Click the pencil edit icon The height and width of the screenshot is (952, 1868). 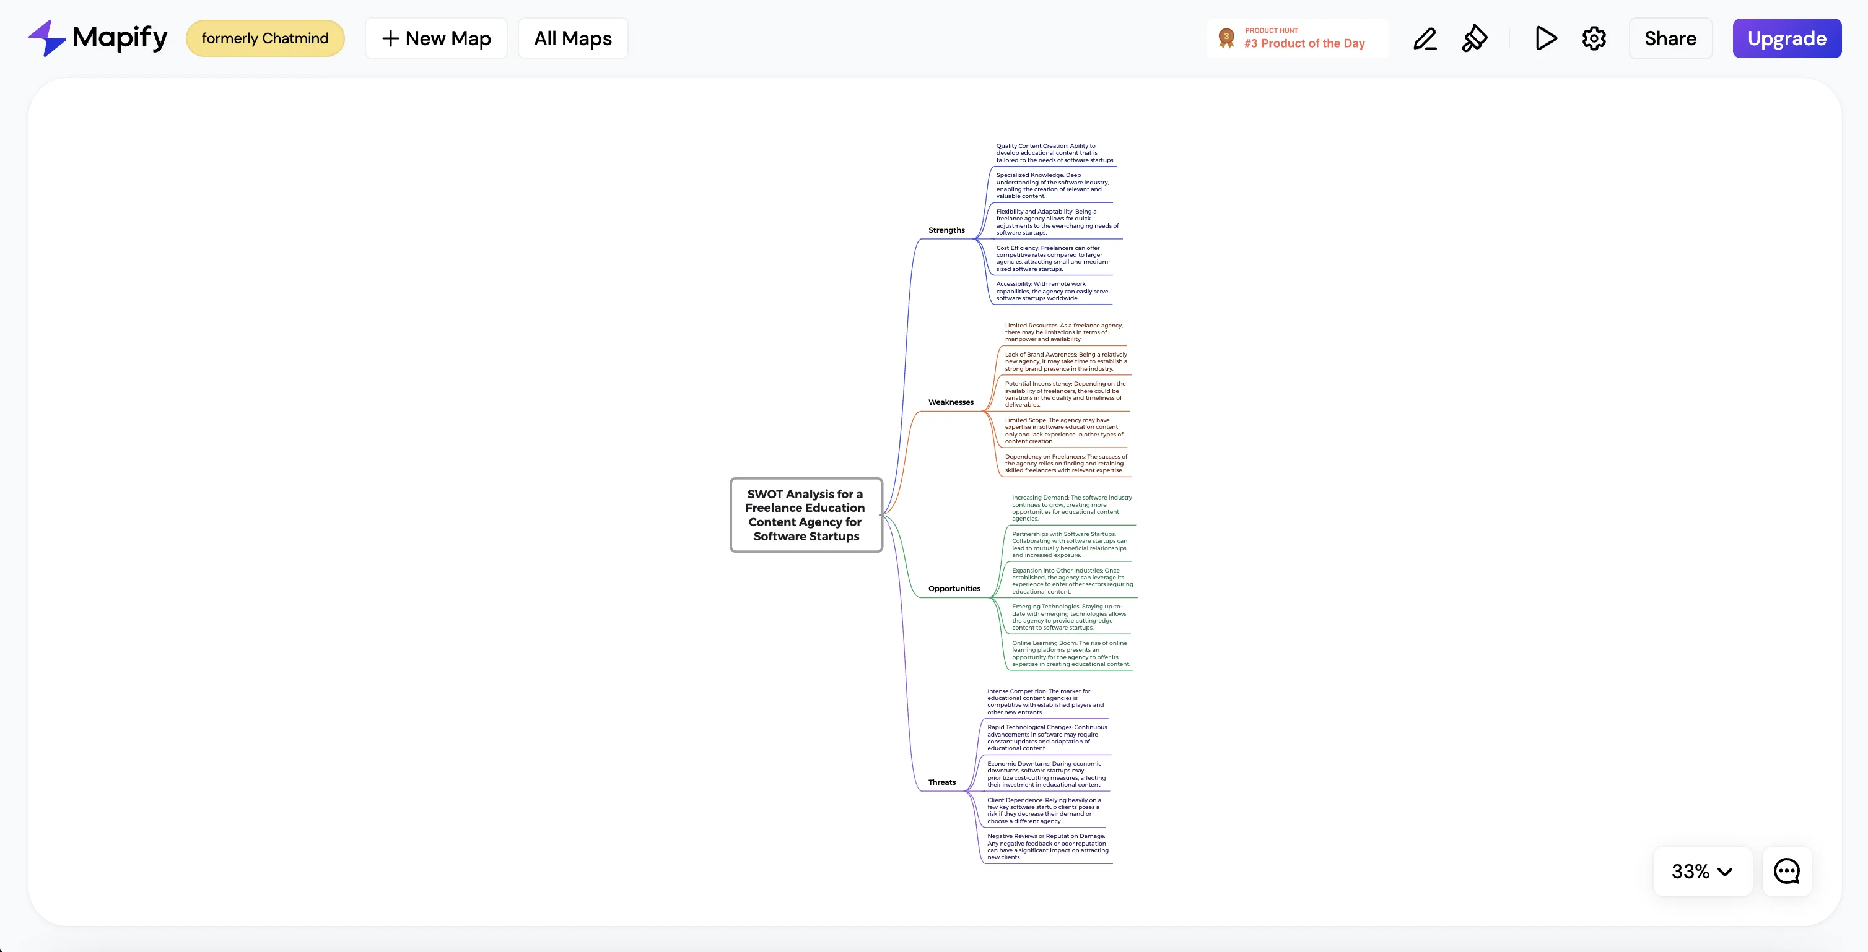coord(1425,38)
